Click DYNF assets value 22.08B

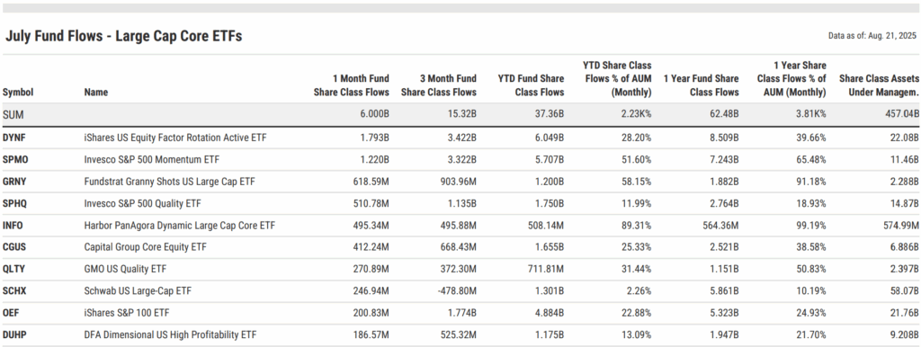[x=905, y=138]
